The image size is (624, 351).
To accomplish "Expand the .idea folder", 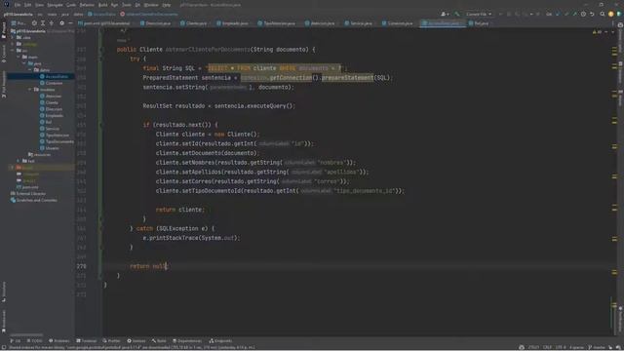I will 13,37.
